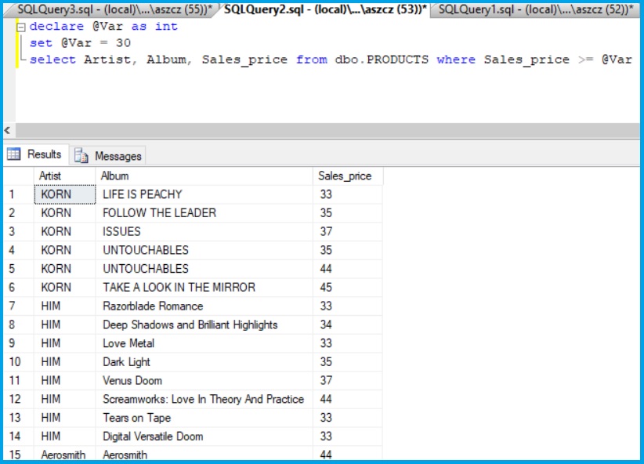Click the Venus Doom album cell
The height and width of the screenshot is (464, 644).
tap(132, 381)
